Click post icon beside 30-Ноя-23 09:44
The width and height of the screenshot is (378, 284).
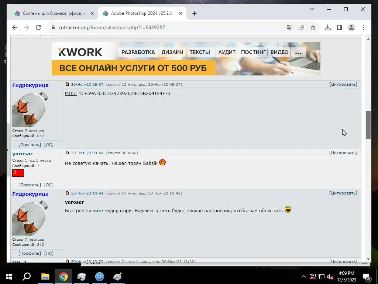point(68,153)
